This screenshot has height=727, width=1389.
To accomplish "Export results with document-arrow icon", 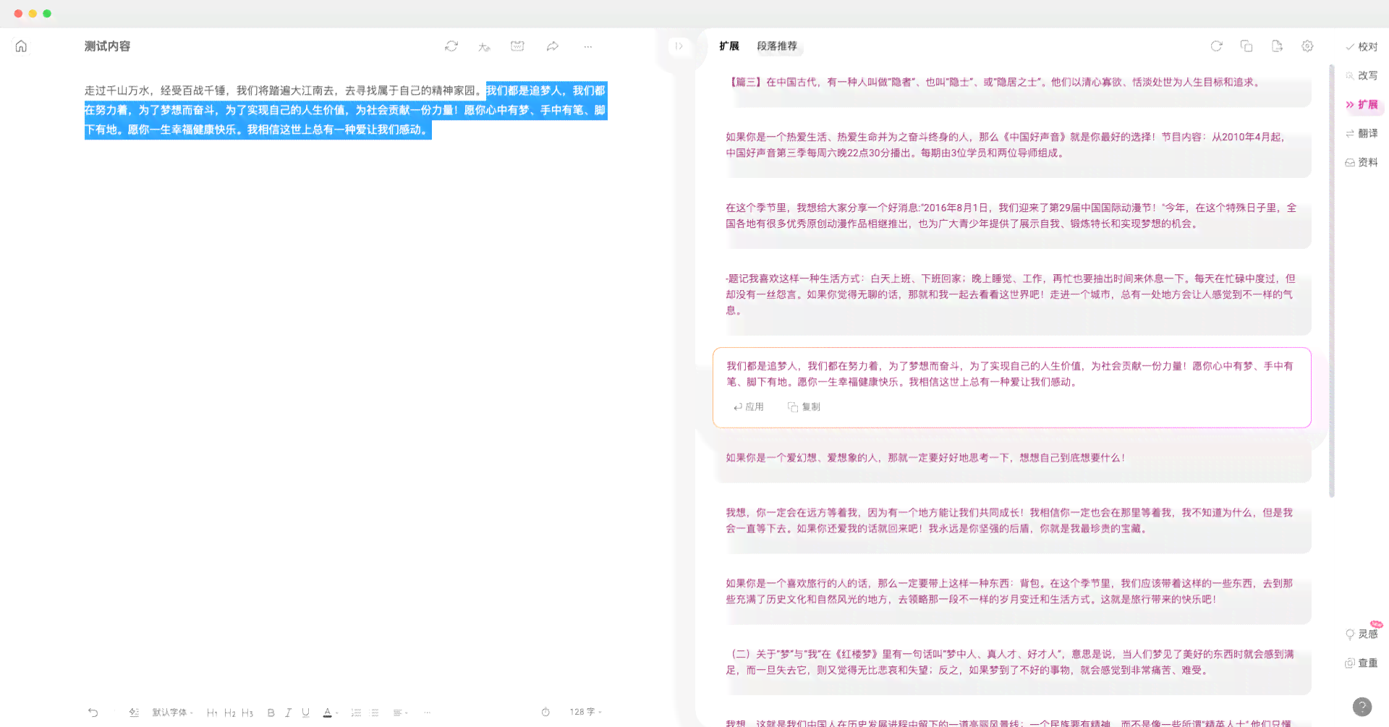I will [x=1277, y=46].
